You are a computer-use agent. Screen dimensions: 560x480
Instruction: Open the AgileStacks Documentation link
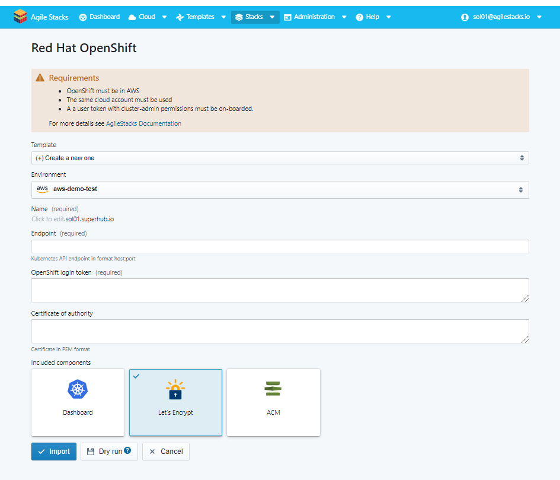(x=143, y=123)
